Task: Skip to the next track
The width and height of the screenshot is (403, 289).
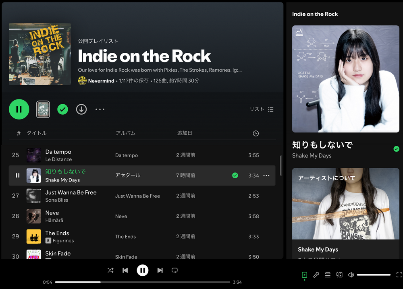Action: point(160,270)
